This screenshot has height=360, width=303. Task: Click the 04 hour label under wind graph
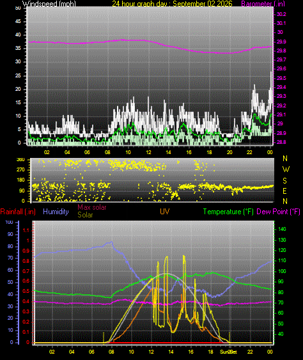(67, 152)
